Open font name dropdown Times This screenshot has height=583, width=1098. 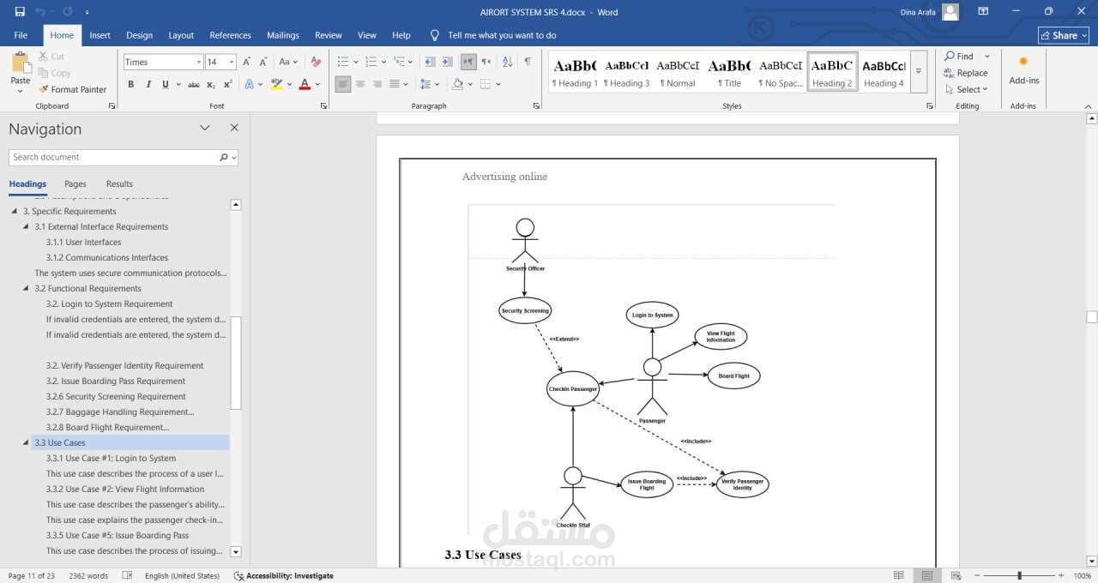point(198,62)
